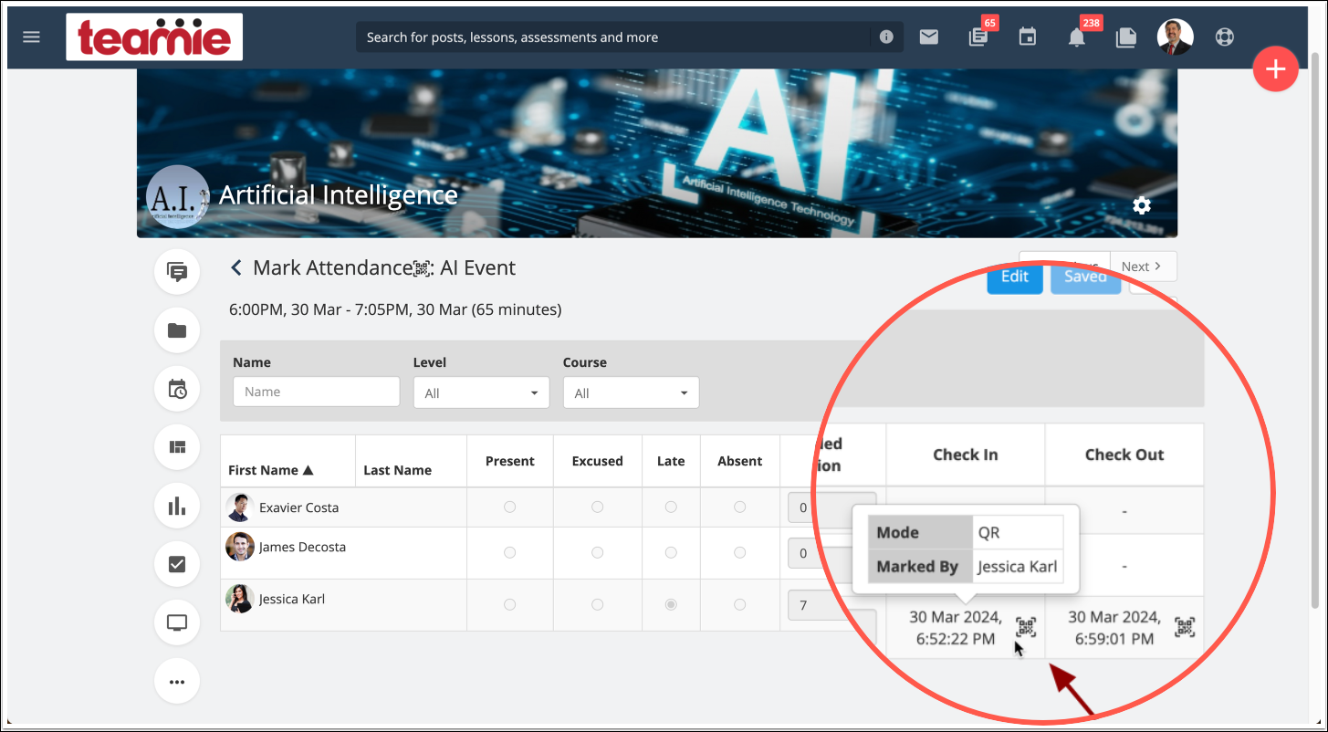Open the calendar icon in top bar
This screenshot has width=1328, height=732.
[x=1028, y=37]
